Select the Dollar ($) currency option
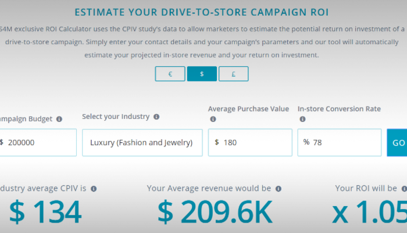This screenshot has width=407, height=233. tap(202, 74)
